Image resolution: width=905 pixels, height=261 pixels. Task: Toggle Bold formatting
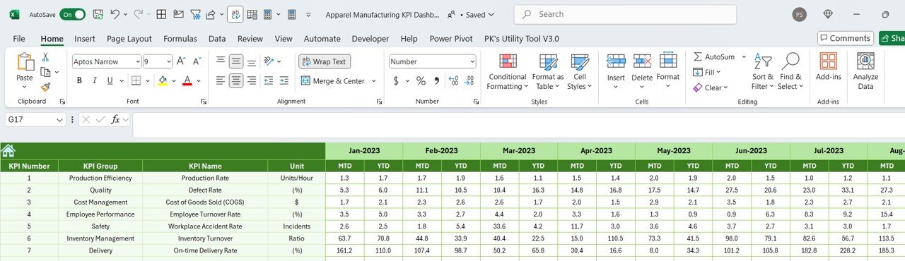click(x=79, y=81)
